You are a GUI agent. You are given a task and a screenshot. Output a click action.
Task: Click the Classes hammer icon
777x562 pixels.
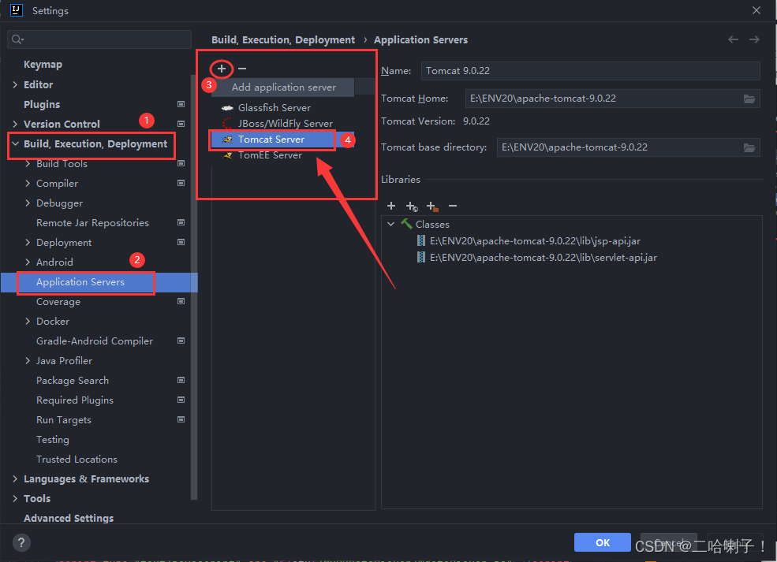406,224
